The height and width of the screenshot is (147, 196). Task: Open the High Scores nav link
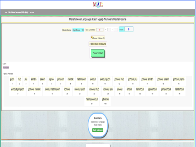pos(32,12)
